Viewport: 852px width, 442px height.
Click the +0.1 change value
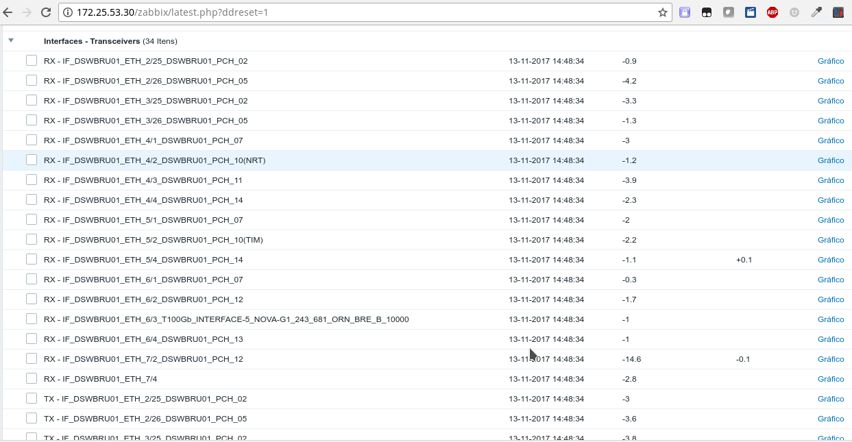pyautogui.click(x=744, y=260)
